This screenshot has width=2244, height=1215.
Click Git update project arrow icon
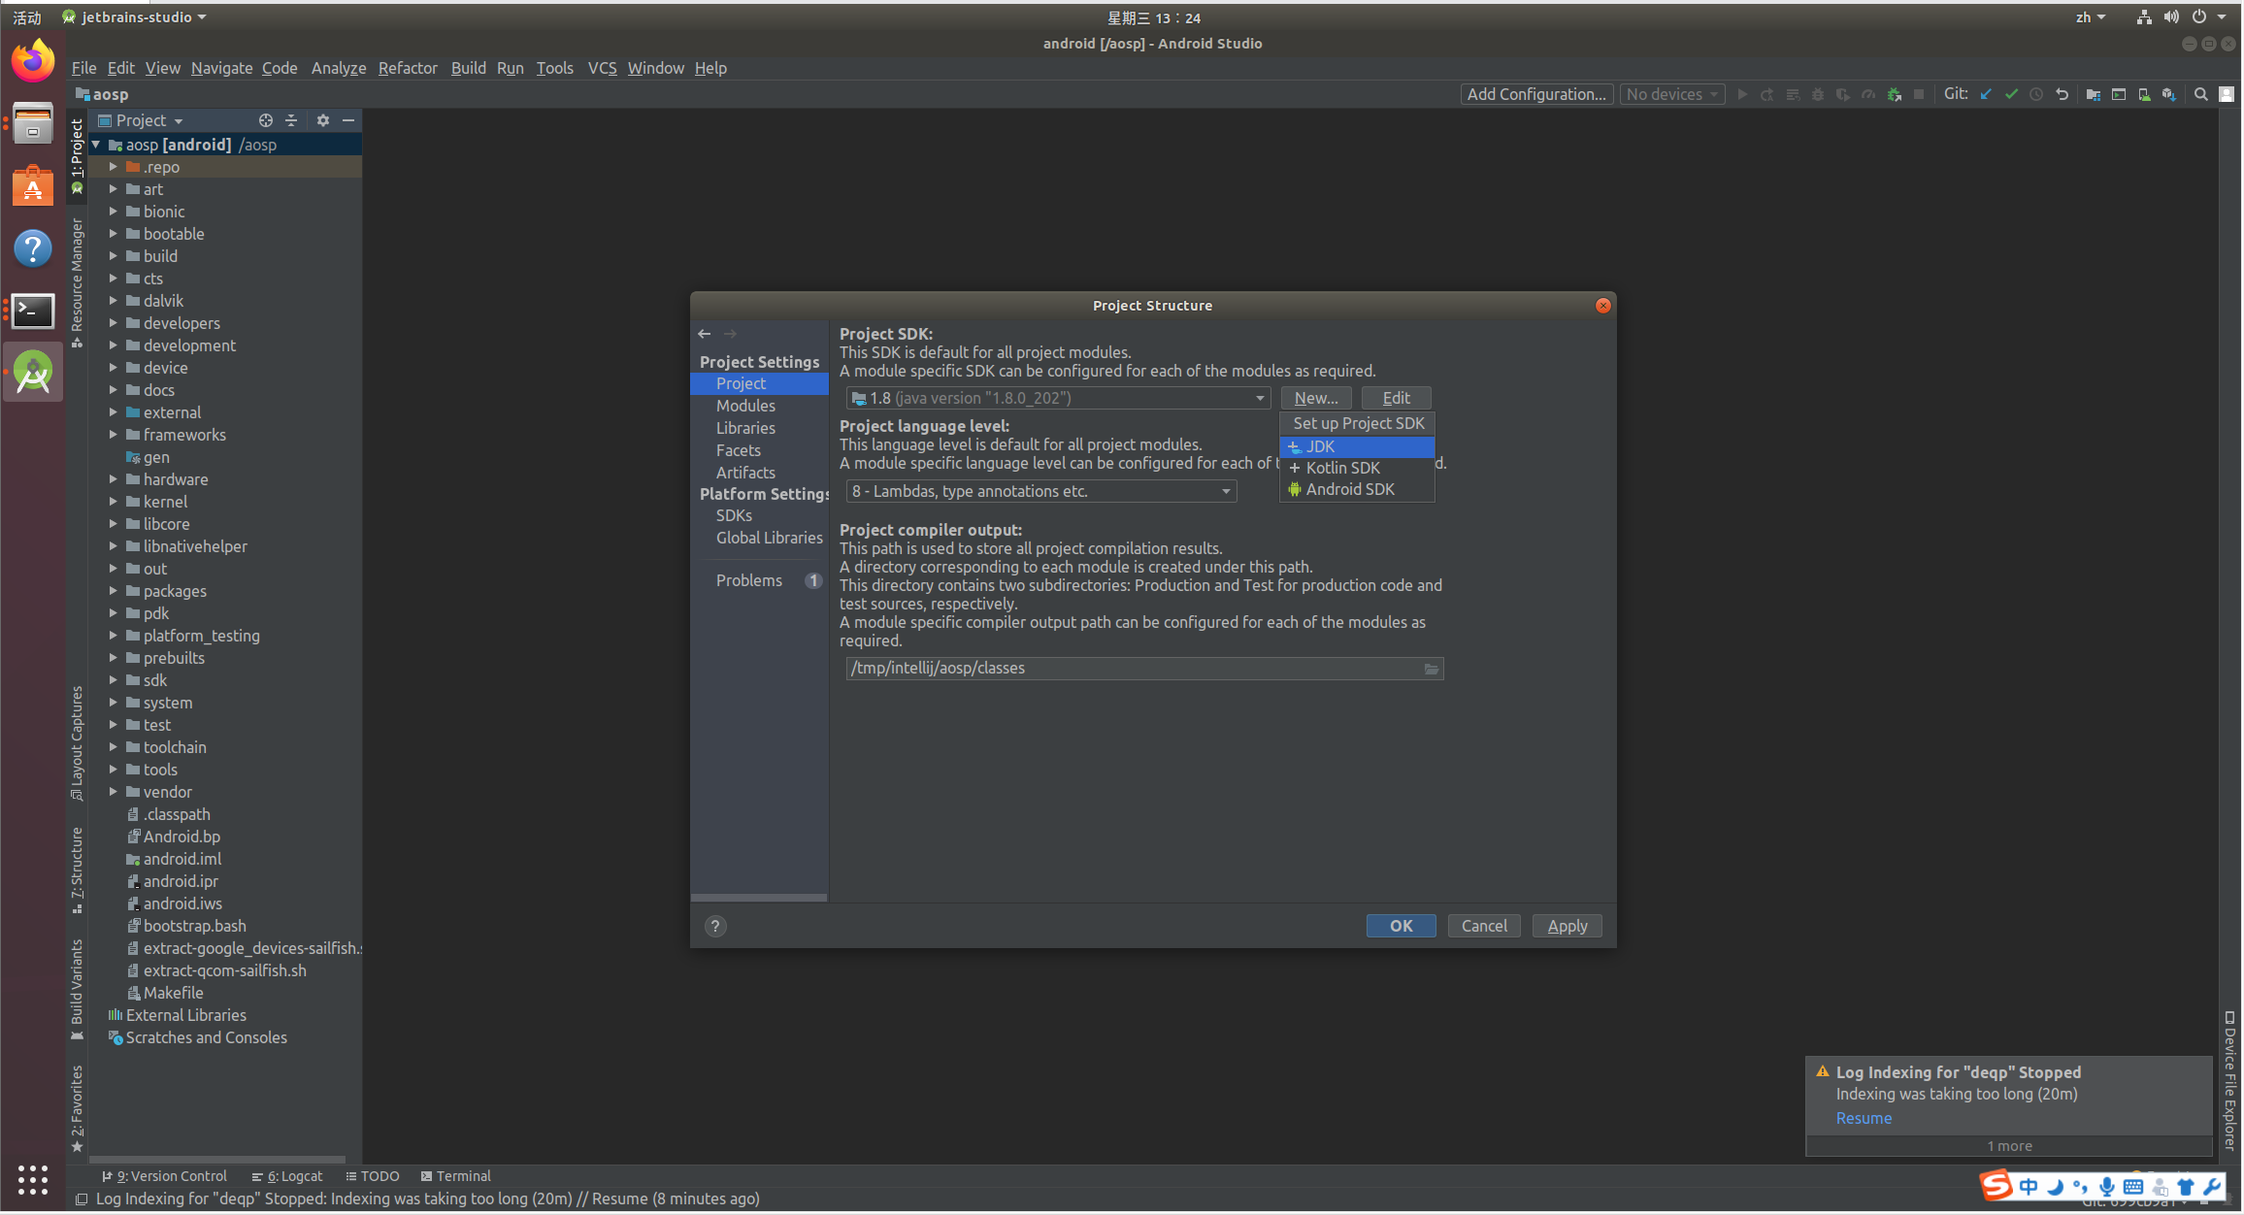click(x=1986, y=94)
